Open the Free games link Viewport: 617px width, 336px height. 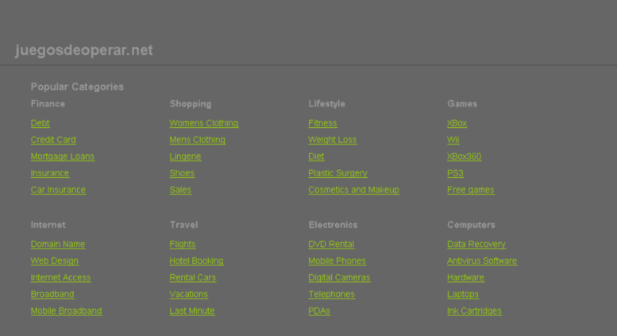click(x=471, y=190)
